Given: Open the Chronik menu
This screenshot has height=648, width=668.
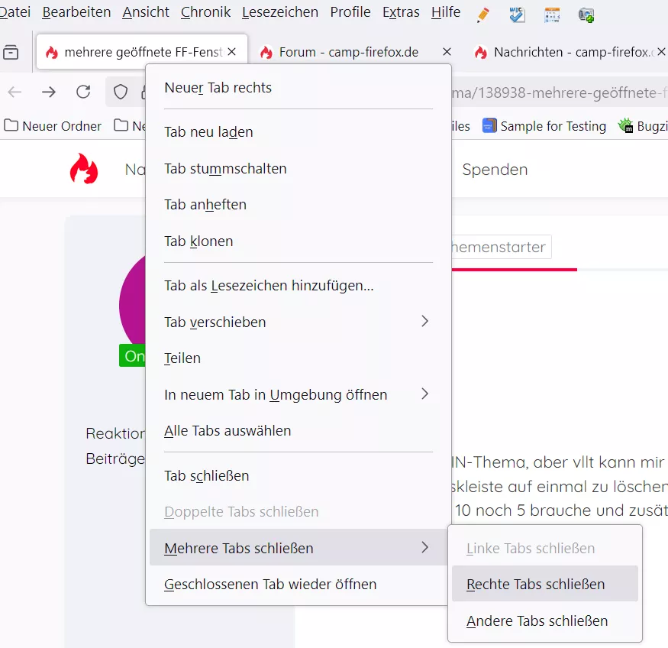Looking at the screenshot, I should click(205, 12).
